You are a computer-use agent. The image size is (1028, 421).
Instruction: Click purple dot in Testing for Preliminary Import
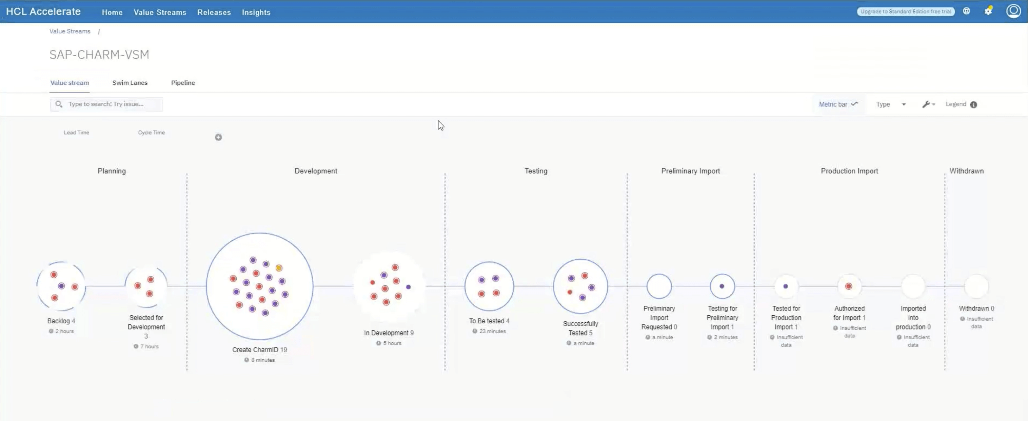point(722,286)
